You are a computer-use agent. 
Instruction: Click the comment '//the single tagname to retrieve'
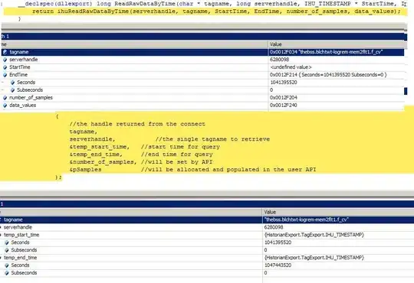click(212, 139)
